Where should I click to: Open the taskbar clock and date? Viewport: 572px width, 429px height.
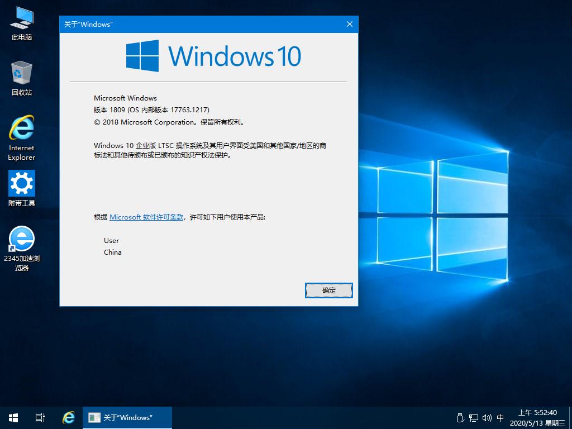tap(537, 418)
